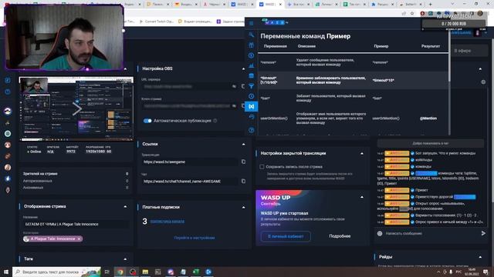Collapse the Теги section
The image size is (494, 277).
click(x=125, y=259)
